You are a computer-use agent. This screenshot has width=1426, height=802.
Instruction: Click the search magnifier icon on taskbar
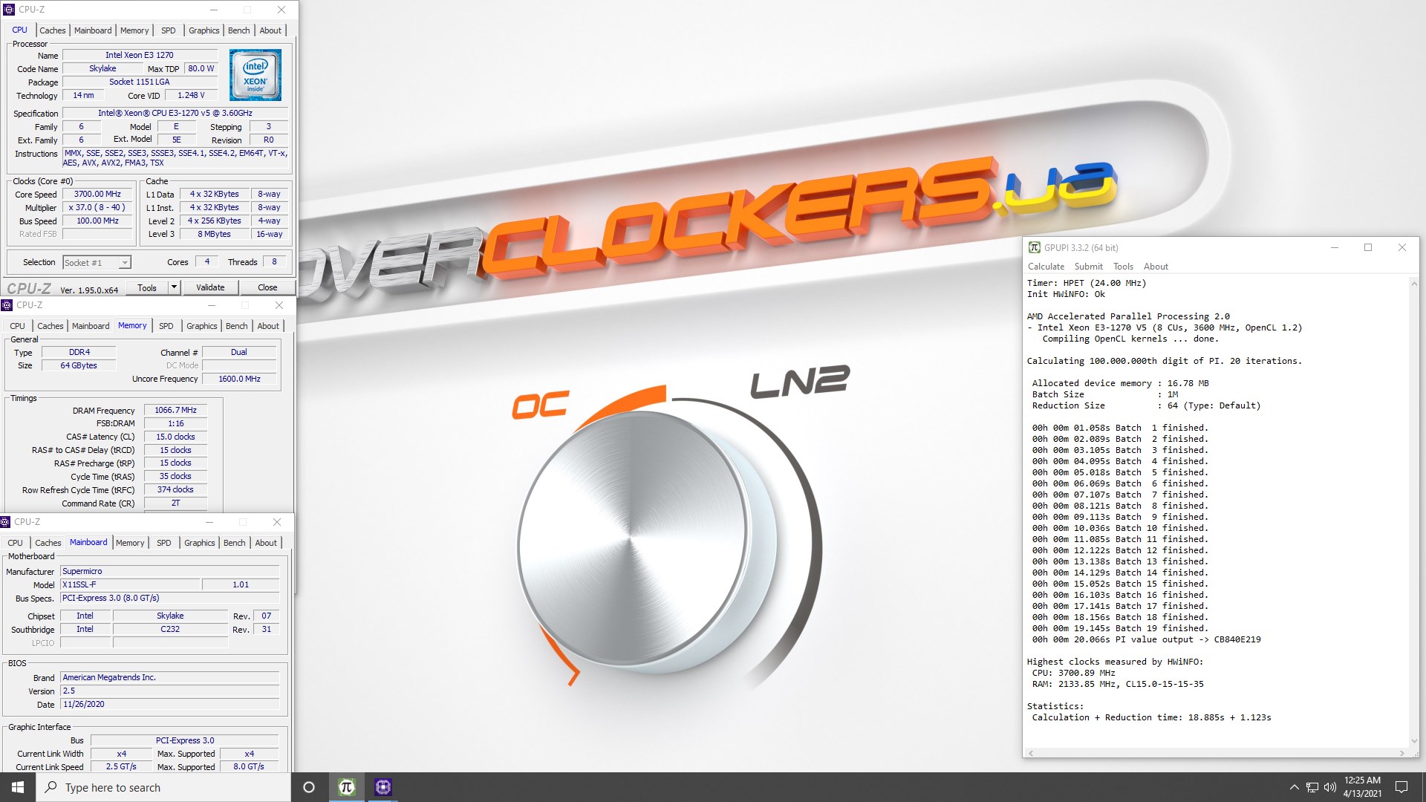tap(51, 787)
